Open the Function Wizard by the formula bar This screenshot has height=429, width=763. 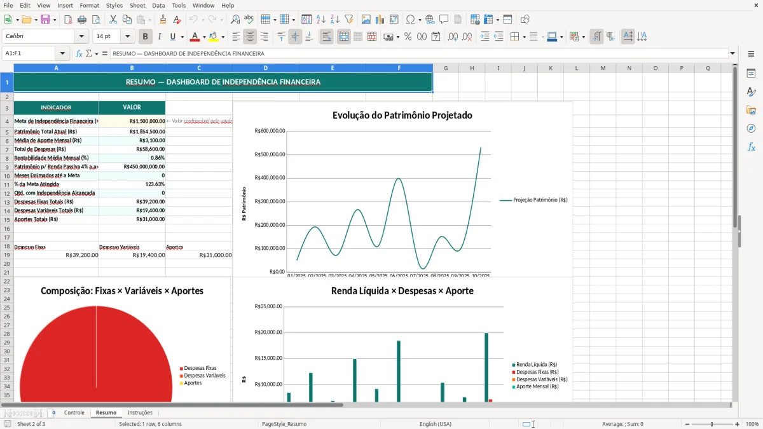coord(79,54)
